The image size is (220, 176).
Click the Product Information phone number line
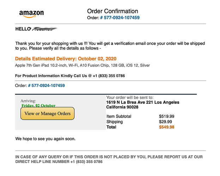(x=70, y=76)
